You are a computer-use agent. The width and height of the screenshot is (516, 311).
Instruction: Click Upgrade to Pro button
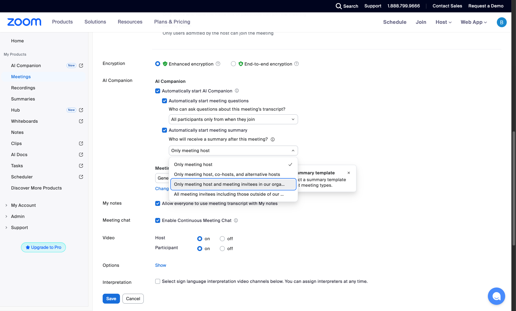tap(43, 247)
